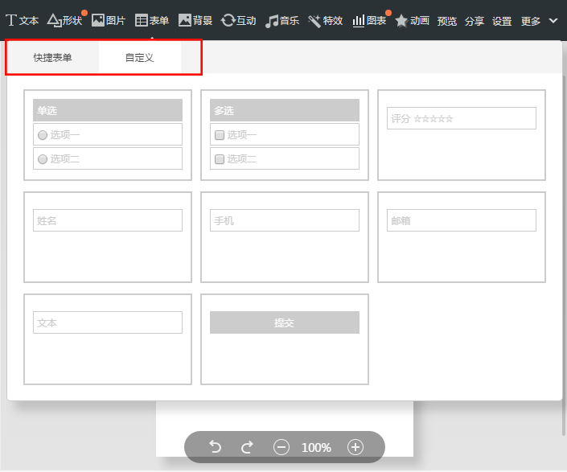
Task: Click the 单选 header of the single-choice template
Action: [x=108, y=110]
